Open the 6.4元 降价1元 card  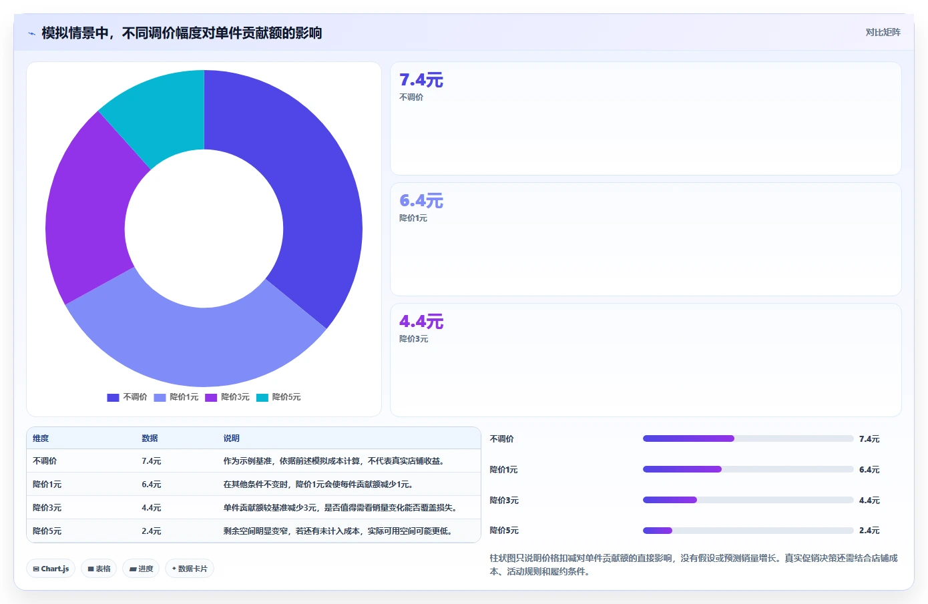[x=646, y=240]
